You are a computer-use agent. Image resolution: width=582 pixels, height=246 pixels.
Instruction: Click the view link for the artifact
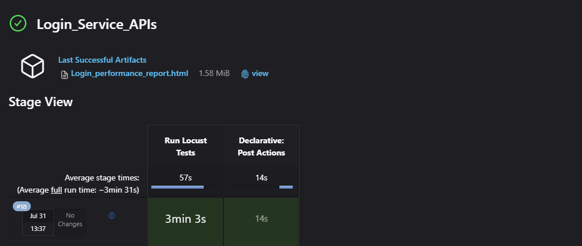point(260,74)
